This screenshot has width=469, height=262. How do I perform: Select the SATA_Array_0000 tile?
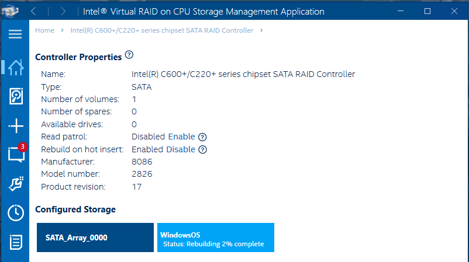click(x=95, y=237)
